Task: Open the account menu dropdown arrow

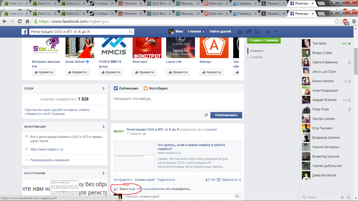Action: coord(276,32)
